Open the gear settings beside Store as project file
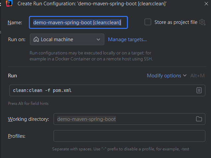This screenshot has width=211, height=158. click(x=202, y=22)
